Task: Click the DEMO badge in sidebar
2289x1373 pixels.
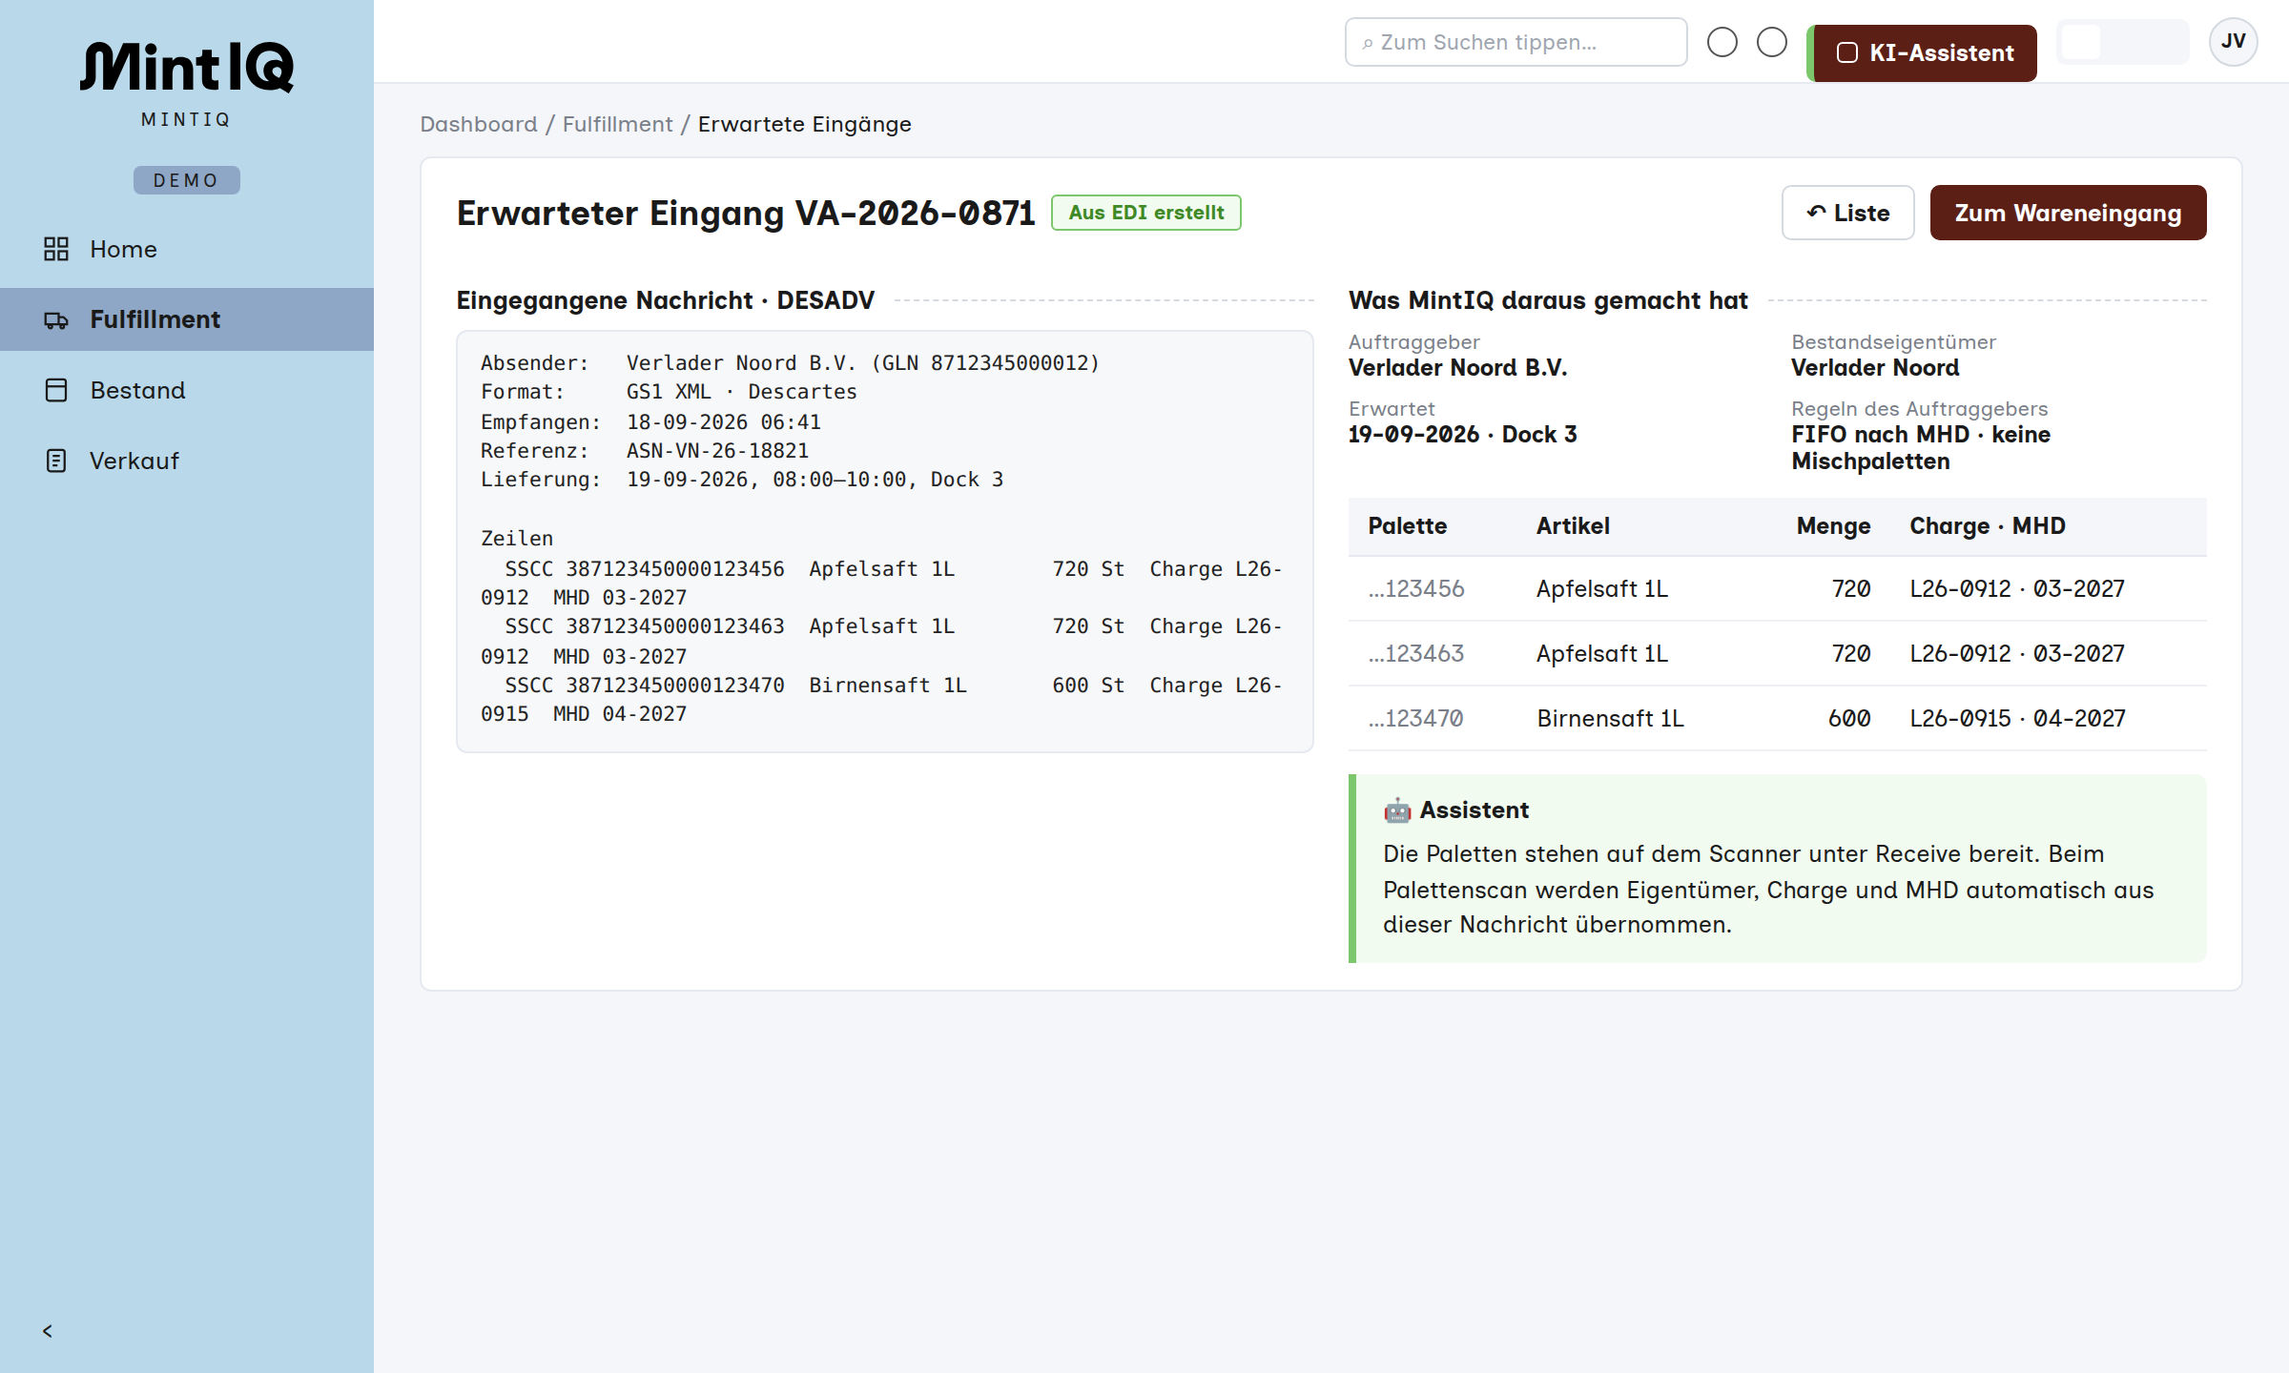Action: click(x=187, y=180)
